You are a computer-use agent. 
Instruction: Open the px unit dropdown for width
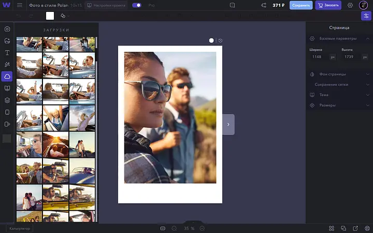coord(333,57)
